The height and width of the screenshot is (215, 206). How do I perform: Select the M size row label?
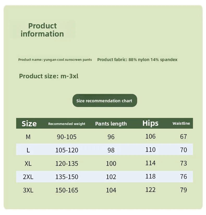pos(28,137)
